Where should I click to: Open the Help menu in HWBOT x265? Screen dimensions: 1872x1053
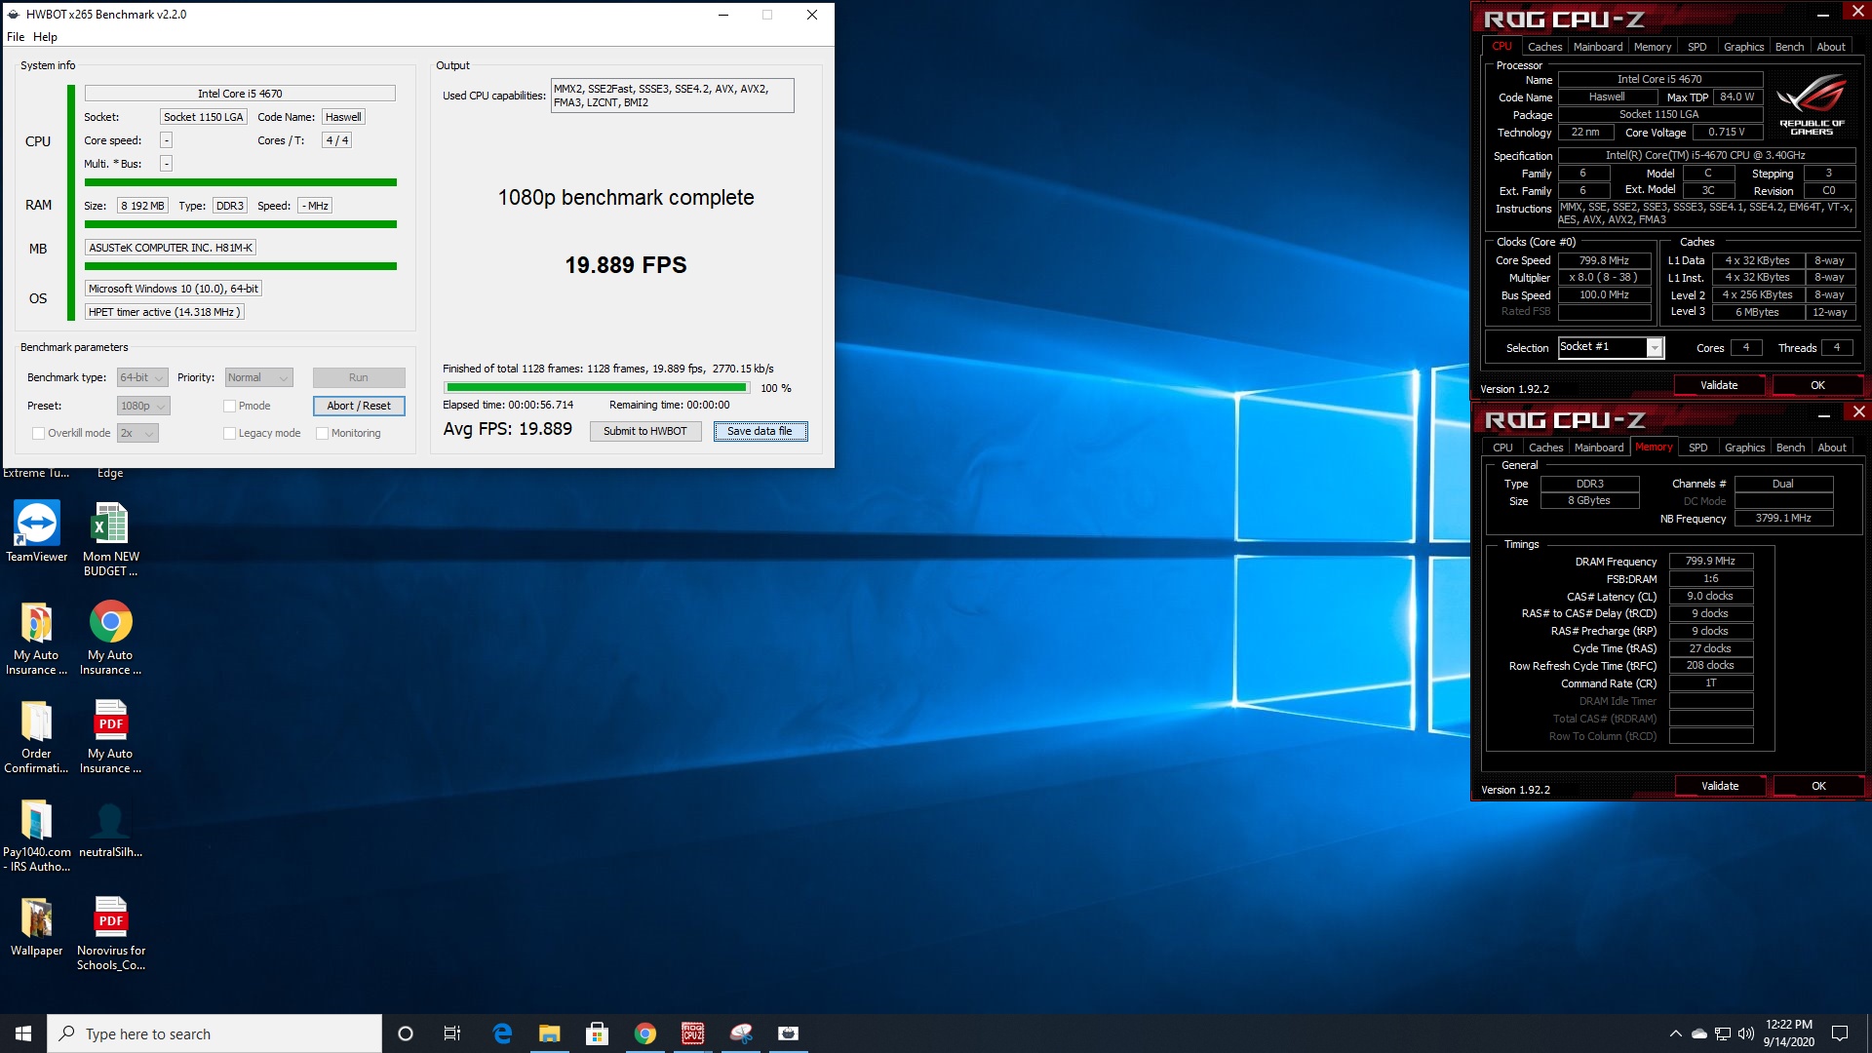[45, 37]
